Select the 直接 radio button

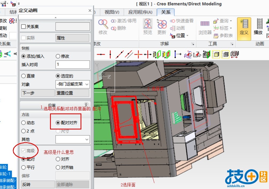click(24, 76)
